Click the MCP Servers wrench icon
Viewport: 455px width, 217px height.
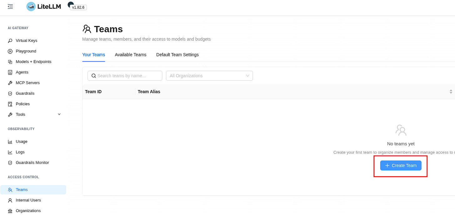click(x=10, y=83)
